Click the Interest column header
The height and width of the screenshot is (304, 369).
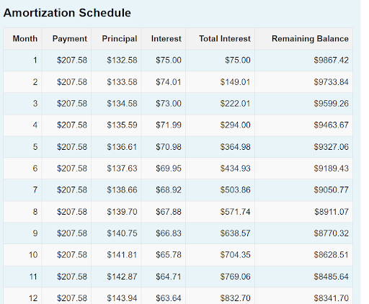pyautogui.click(x=166, y=39)
